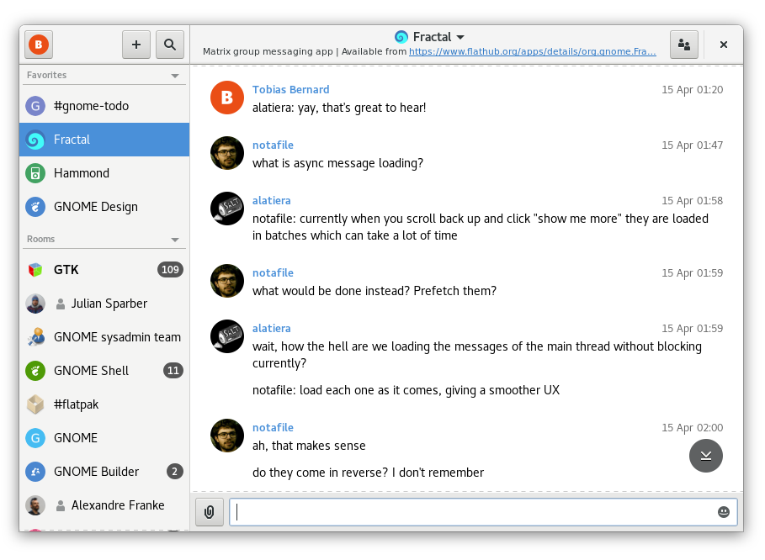The width and height of the screenshot is (765, 560).
Task: Click the GNOME sysadmin team icon
Action: point(35,337)
